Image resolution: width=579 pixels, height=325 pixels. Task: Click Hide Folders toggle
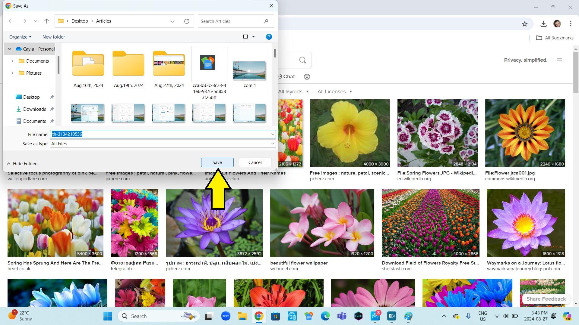(23, 163)
